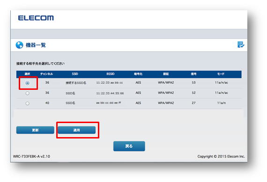Click the 認証 column header
Image resolution: width=267 pixels, height=182 pixels.
click(166, 74)
